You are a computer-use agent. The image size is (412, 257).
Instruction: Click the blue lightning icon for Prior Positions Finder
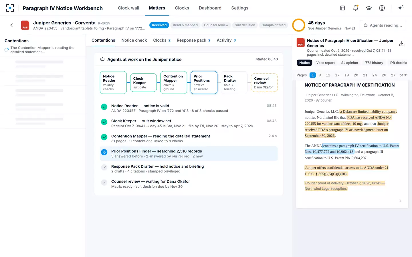point(104,152)
